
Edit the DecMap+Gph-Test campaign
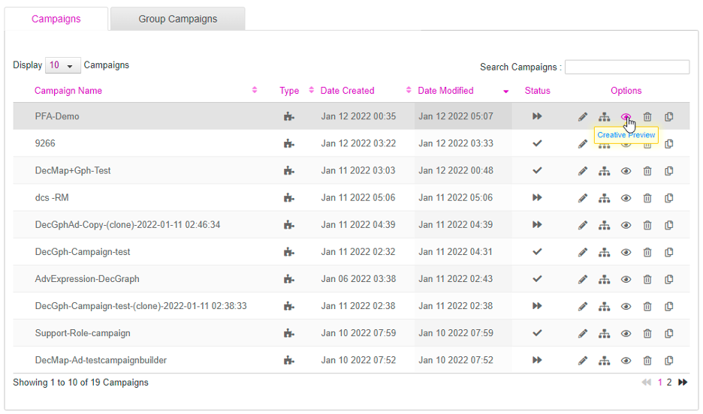coord(582,171)
